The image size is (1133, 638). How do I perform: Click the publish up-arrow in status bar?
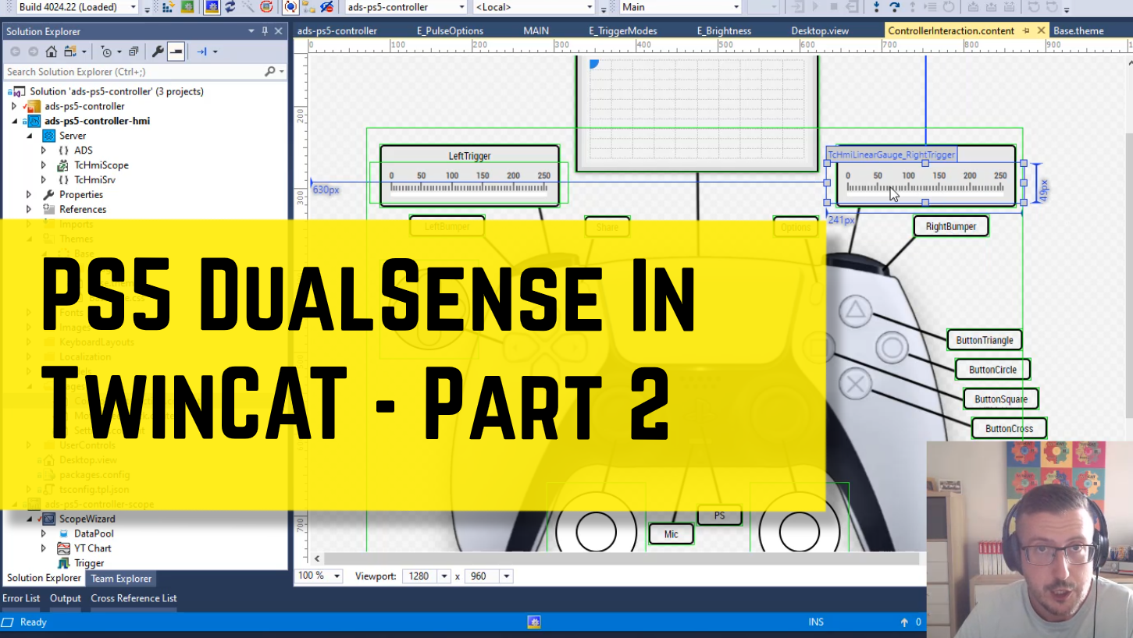pos(904,622)
